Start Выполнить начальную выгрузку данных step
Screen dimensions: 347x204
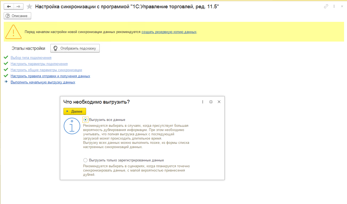[43, 82]
